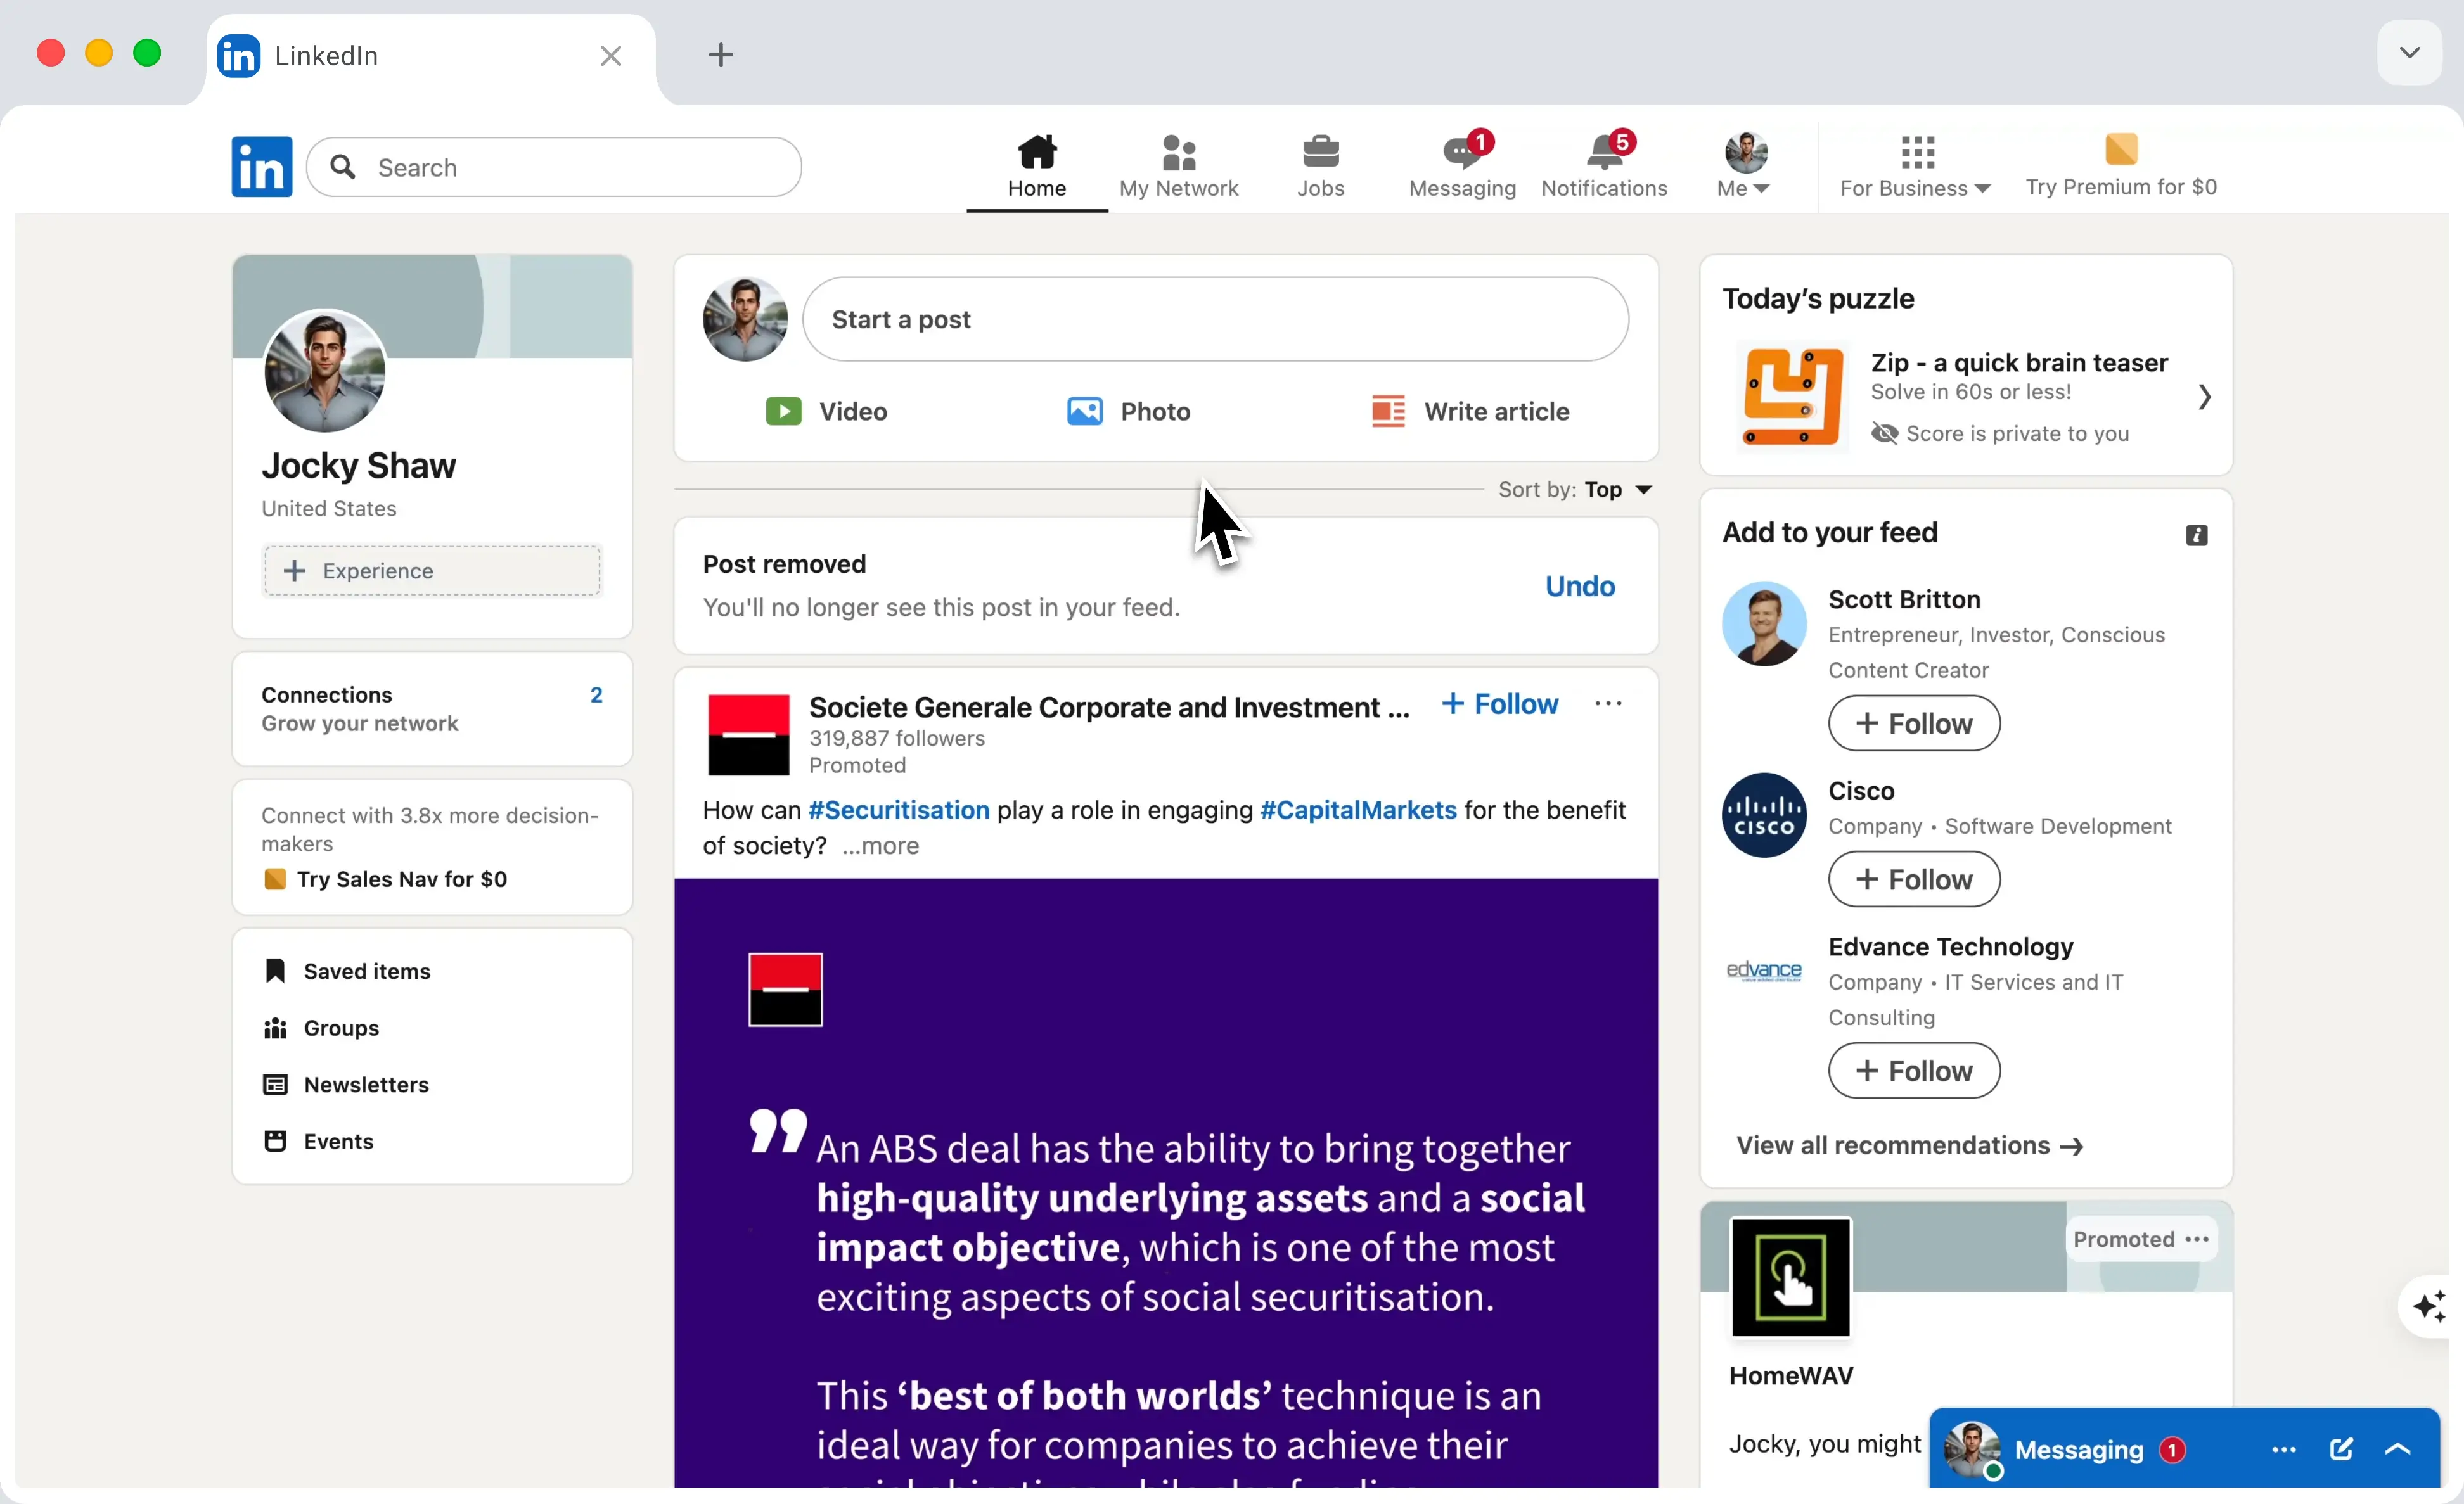Click the Edvance Technology name
2464x1504 pixels.
tap(1950, 947)
